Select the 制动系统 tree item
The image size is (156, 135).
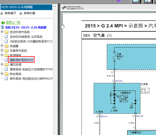(x=16, y=74)
